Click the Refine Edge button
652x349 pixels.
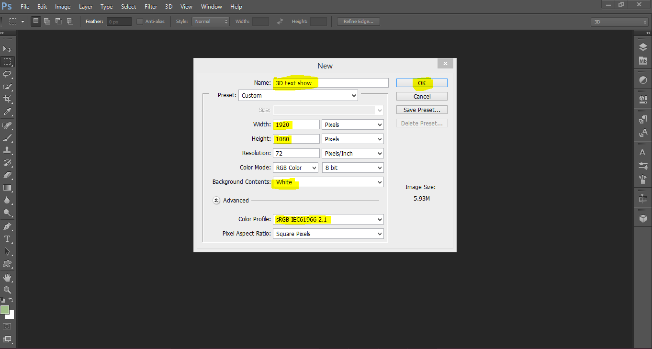[359, 22]
